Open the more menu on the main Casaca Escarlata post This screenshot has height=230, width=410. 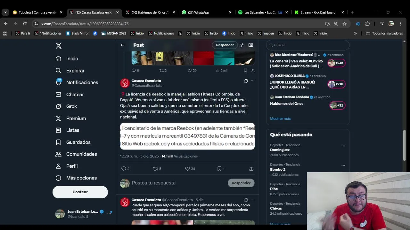point(253,81)
